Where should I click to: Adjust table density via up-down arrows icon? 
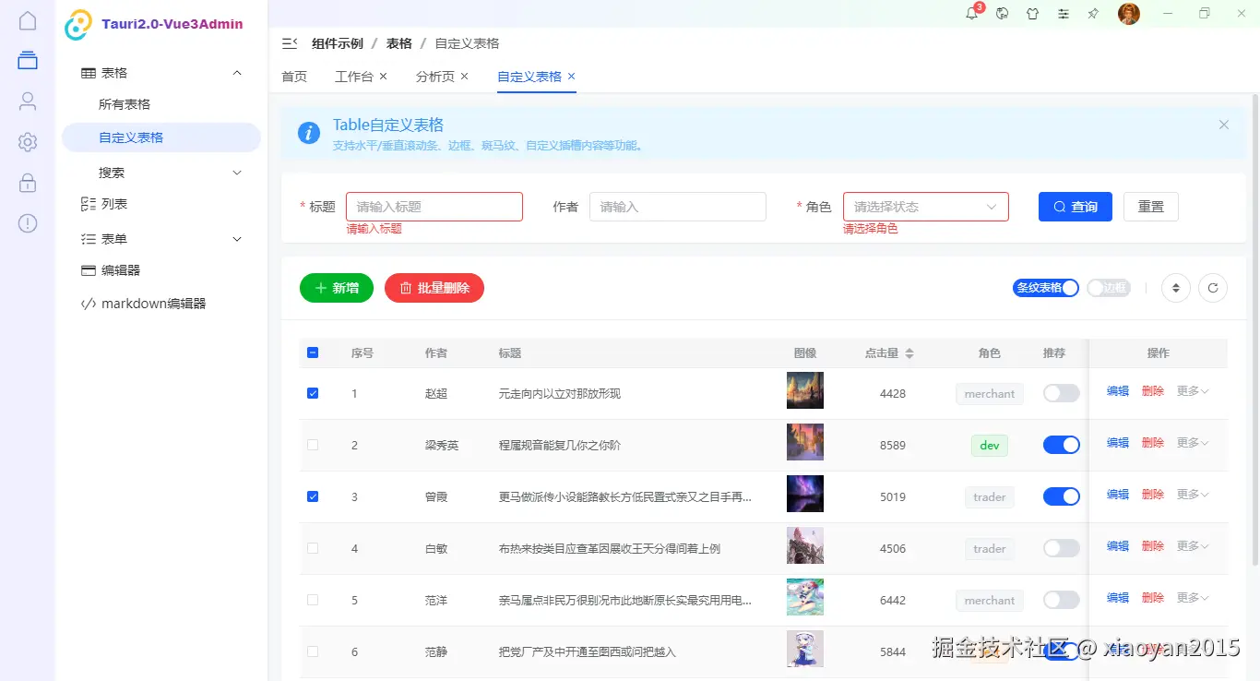(x=1175, y=288)
